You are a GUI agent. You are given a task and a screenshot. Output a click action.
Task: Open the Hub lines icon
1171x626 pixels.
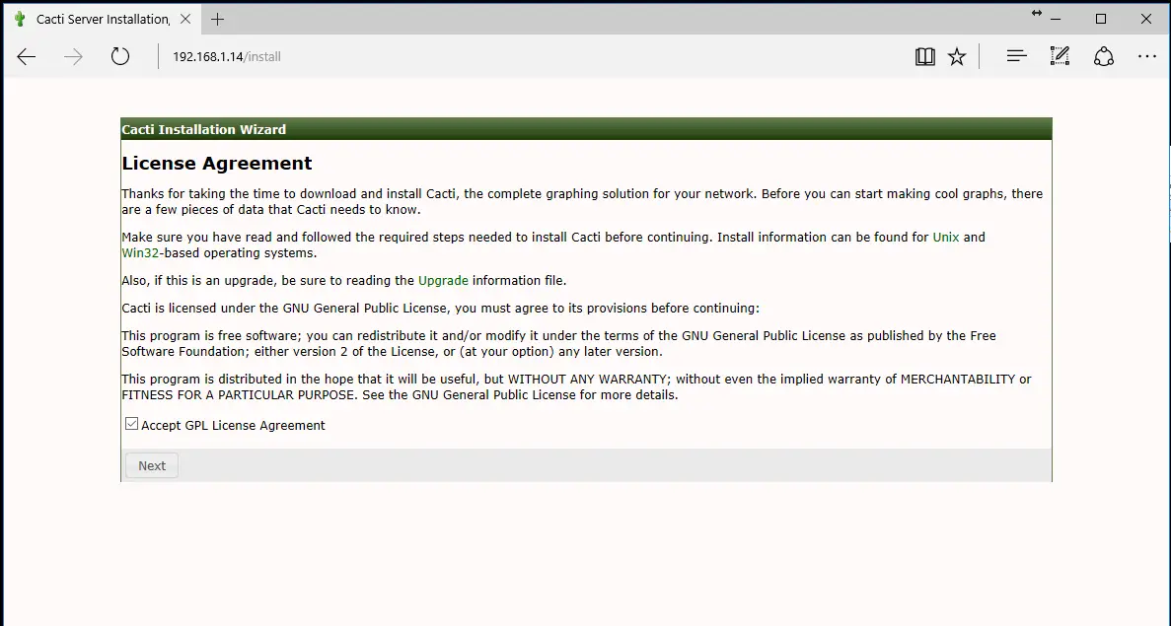(1016, 56)
